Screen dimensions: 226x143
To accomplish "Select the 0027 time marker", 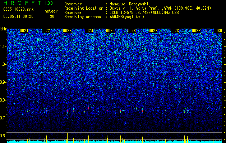I will pos(153,31).
